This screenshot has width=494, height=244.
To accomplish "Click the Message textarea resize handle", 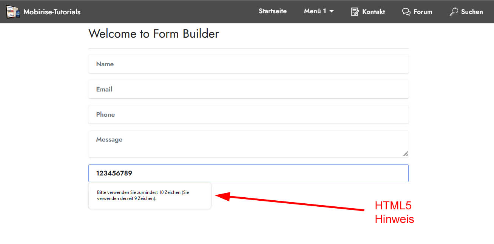I will coord(405,153).
